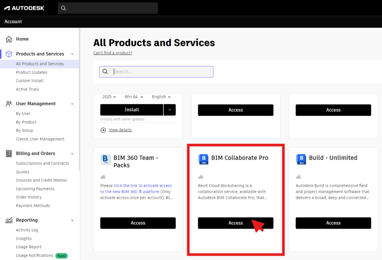Click the Reporting chart icon
The height and width of the screenshot is (260, 382).
pos(9,220)
